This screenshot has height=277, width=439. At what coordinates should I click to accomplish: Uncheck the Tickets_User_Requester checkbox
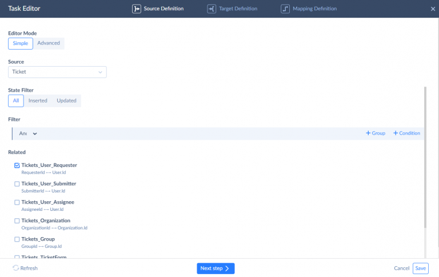click(x=17, y=165)
